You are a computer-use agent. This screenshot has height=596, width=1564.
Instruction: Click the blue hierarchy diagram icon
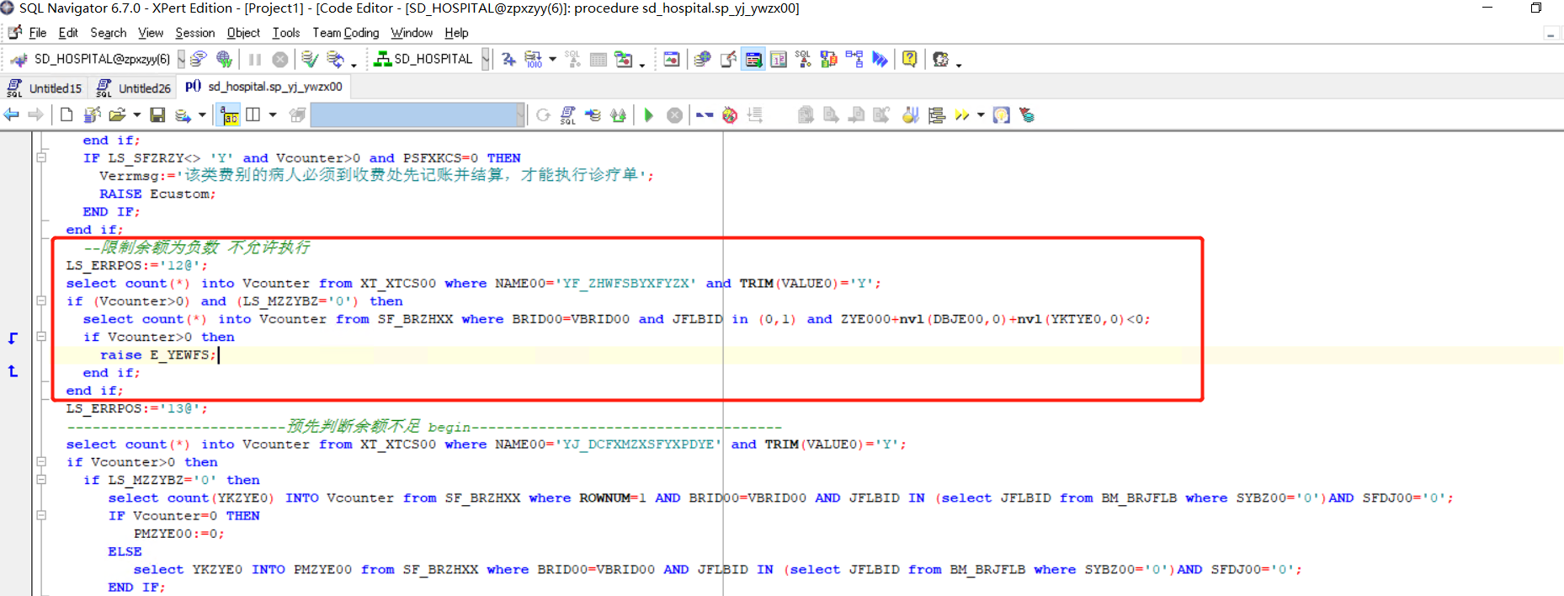point(854,59)
